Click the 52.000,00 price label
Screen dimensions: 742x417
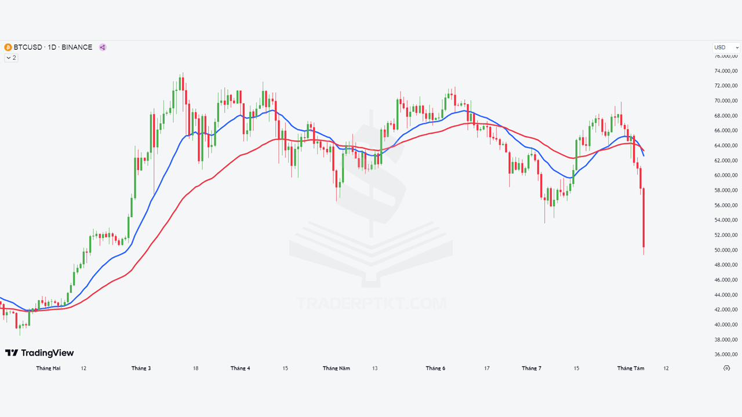click(726, 235)
